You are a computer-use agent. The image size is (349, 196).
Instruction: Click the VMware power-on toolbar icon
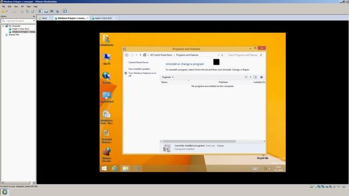3,11
